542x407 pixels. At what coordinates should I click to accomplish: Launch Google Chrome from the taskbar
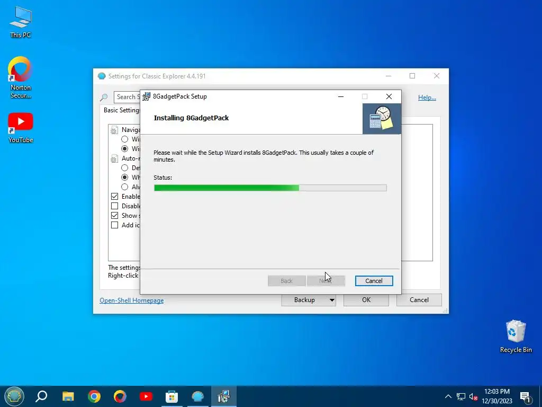point(94,396)
